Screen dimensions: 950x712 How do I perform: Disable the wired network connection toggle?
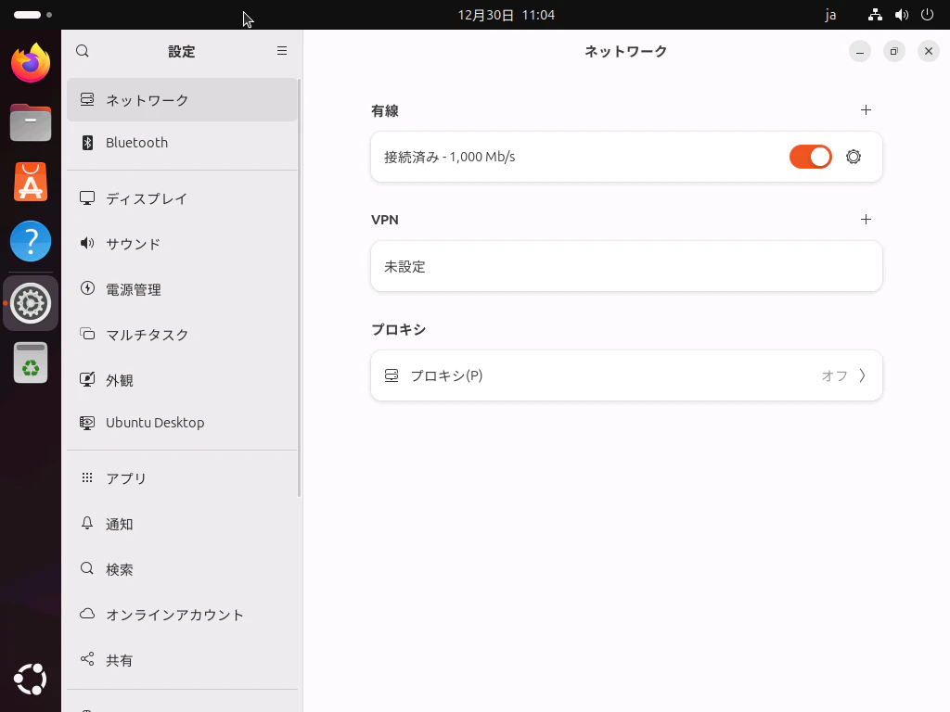click(810, 157)
